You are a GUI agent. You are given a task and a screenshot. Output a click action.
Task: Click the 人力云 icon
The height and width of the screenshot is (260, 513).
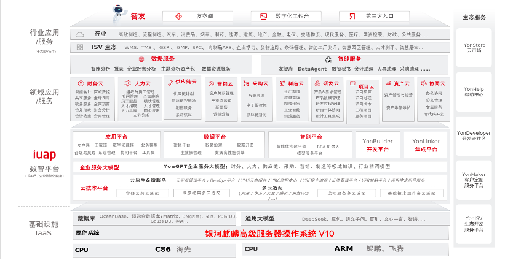click(127, 83)
